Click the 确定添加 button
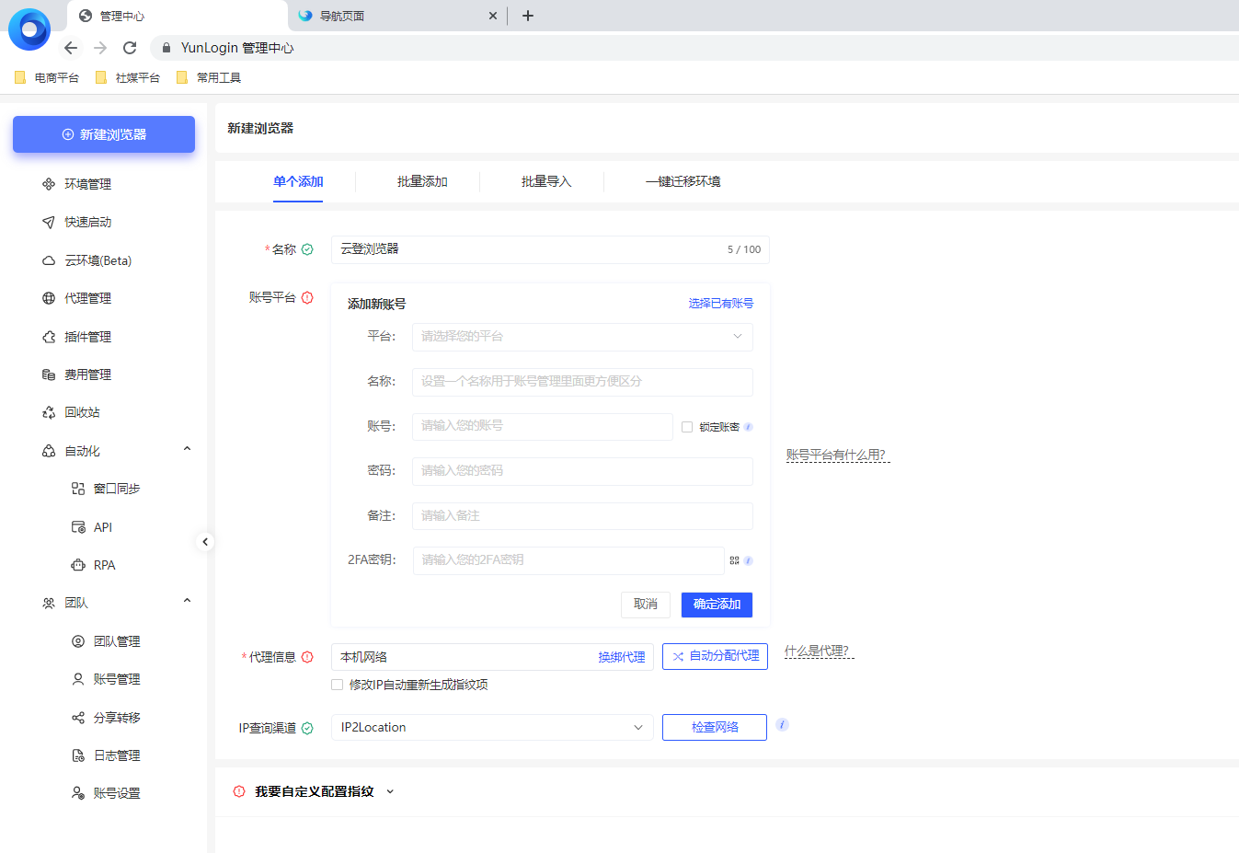1239x853 pixels. tap(716, 605)
